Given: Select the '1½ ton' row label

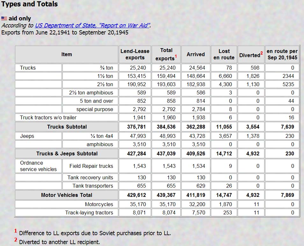Looking at the screenshot, I should coord(105,76).
